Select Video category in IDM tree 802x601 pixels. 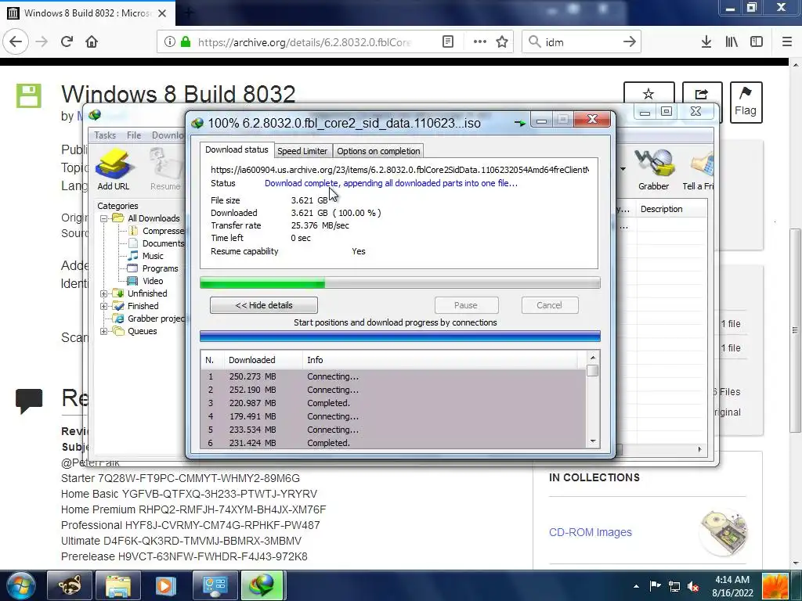coord(153,281)
